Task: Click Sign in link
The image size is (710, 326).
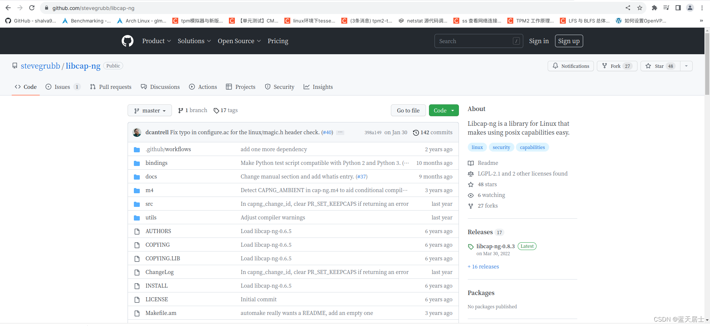Action: point(539,41)
